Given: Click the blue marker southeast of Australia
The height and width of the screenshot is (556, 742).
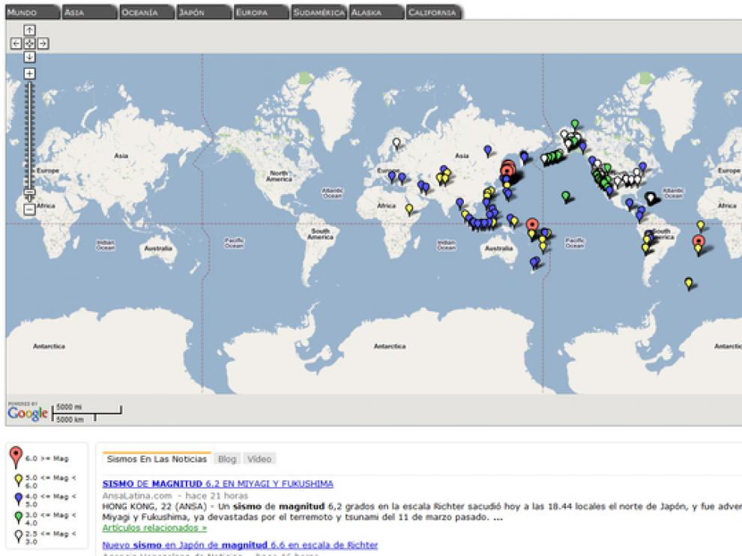Looking at the screenshot, I should click(x=534, y=262).
